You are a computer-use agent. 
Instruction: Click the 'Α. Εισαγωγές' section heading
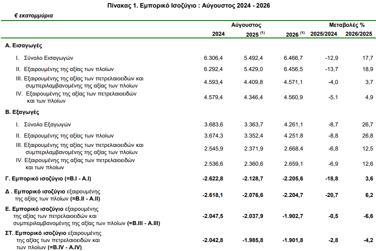click(24, 46)
